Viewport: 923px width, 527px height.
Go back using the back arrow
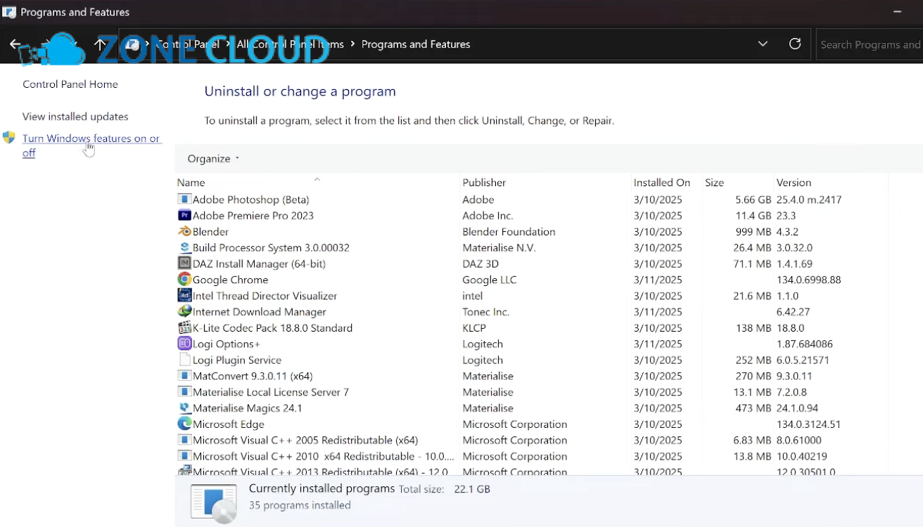click(15, 44)
